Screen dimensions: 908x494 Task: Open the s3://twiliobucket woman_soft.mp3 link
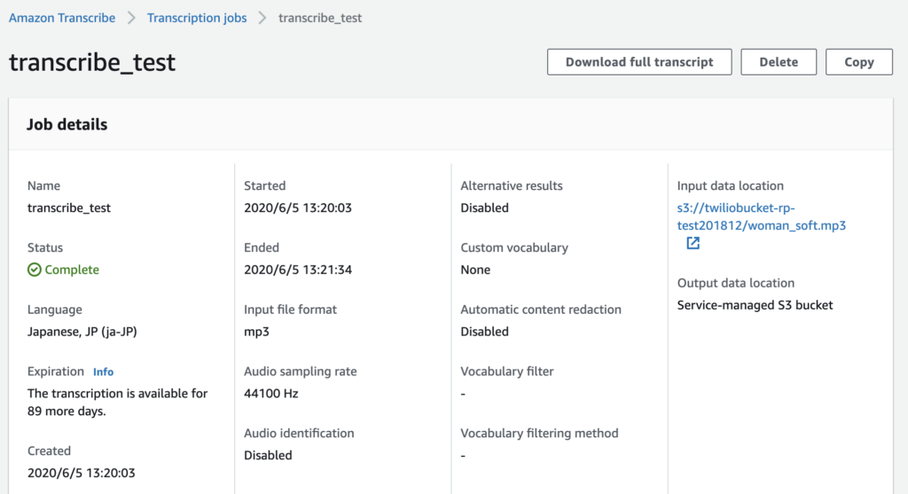tap(762, 216)
